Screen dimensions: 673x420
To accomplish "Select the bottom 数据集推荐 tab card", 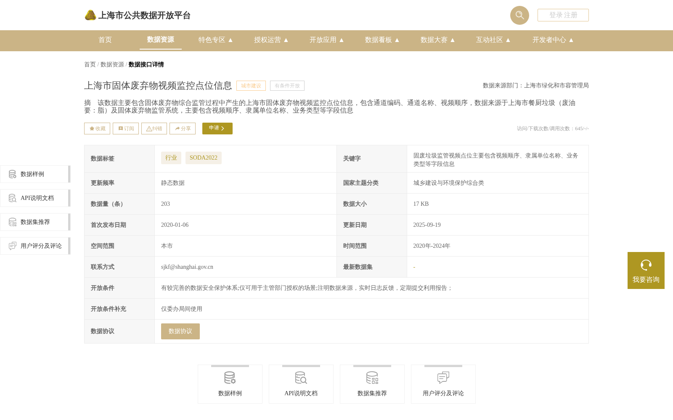I will pos(372,384).
